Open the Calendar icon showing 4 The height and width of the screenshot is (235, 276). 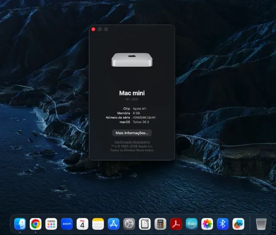(x=82, y=224)
